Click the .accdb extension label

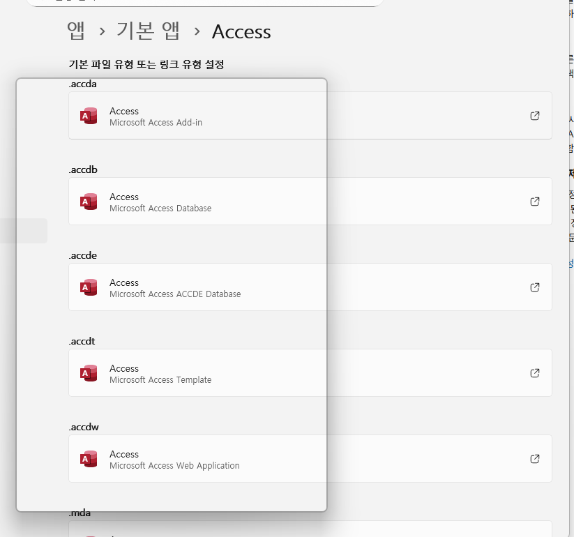coord(83,170)
